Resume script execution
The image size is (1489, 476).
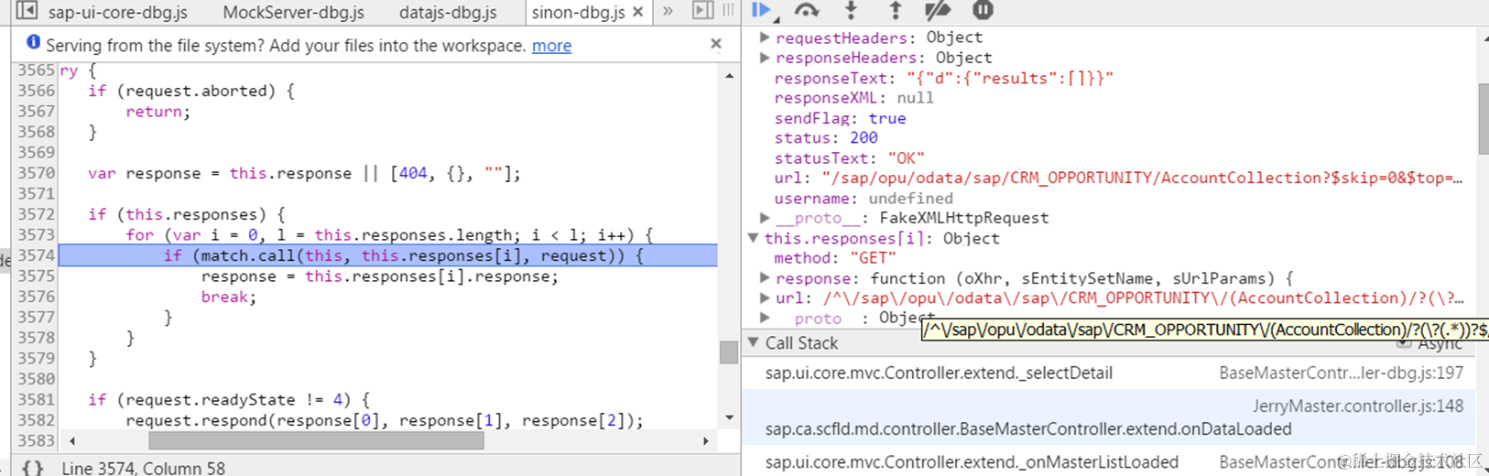click(762, 10)
